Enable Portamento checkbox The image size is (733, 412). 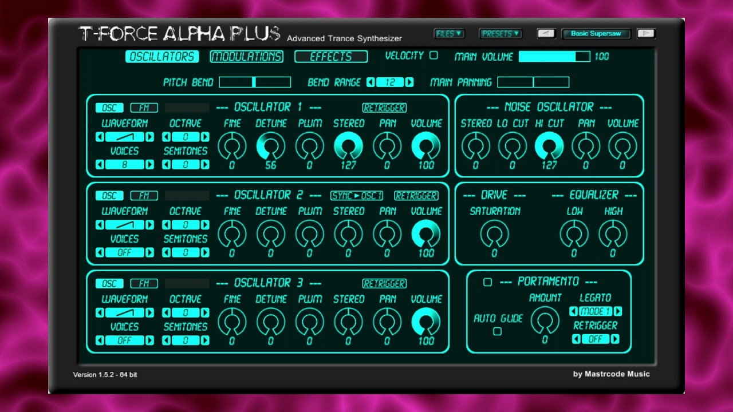pyautogui.click(x=487, y=282)
